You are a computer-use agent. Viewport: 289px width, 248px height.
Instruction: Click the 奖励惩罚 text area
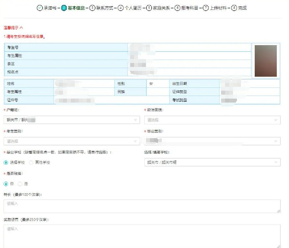142,236
